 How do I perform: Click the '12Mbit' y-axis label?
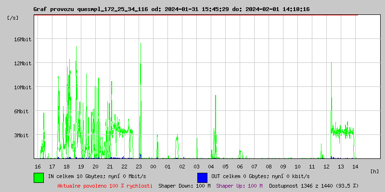pos(22,63)
